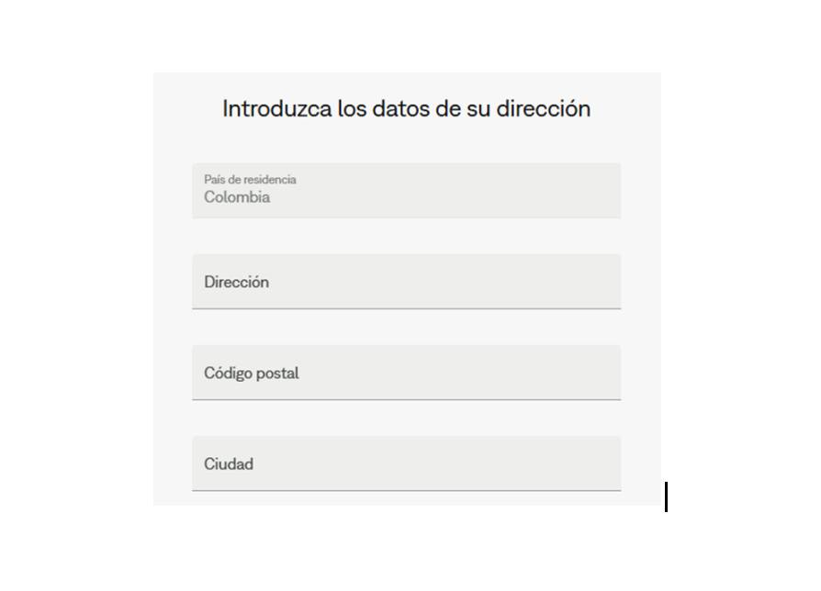
Task: Click the text cursor near form bottom
Action: pos(665,496)
